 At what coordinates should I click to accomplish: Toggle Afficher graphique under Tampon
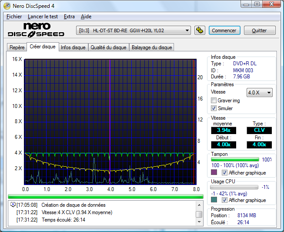click(x=225, y=173)
